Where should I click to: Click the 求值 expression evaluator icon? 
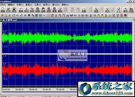[x=131, y=10]
